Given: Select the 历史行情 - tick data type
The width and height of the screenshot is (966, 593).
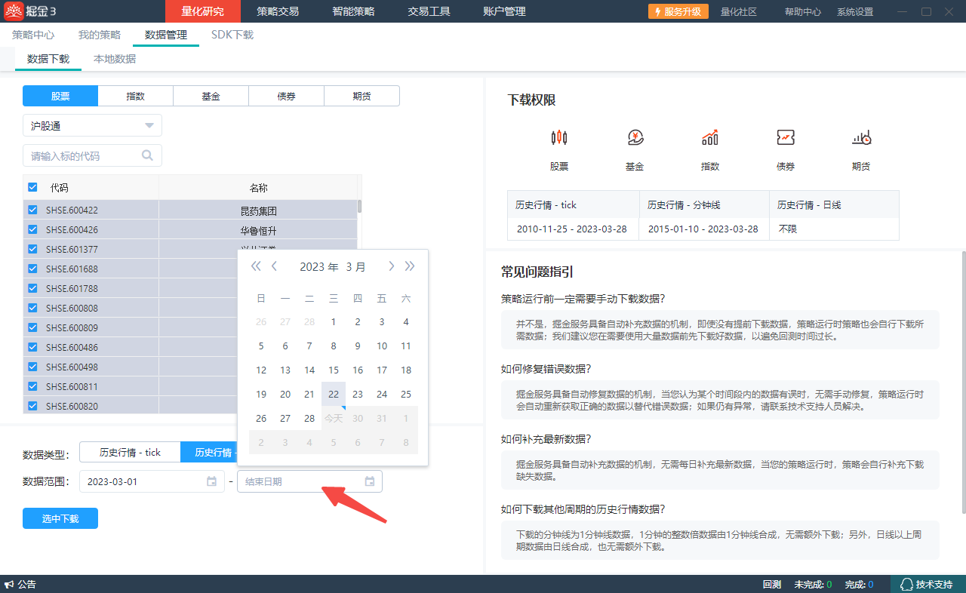Looking at the screenshot, I should 130,453.
